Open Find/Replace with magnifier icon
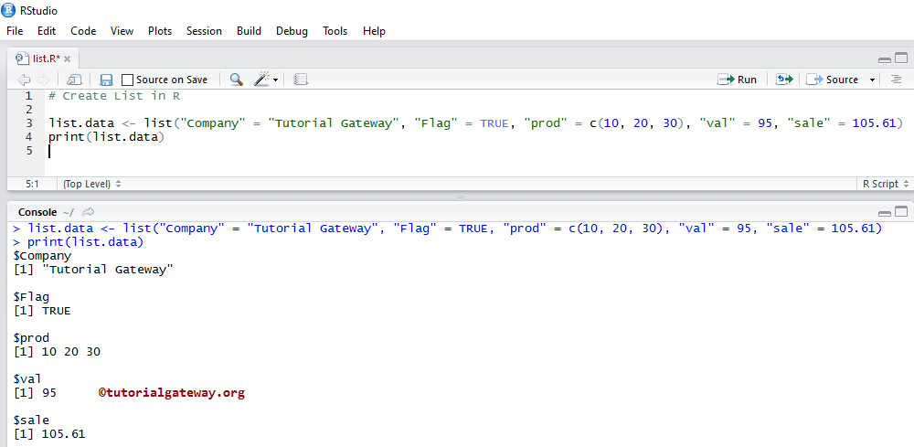Image resolution: width=914 pixels, height=447 pixels. click(236, 80)
